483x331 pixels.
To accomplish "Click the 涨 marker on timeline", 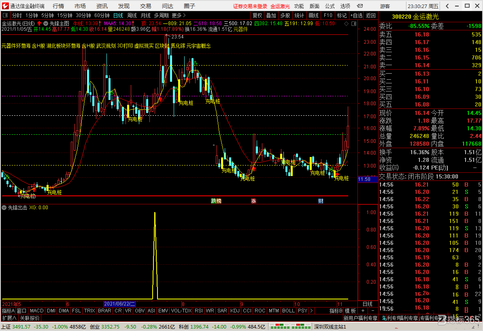I will click(253, 201).
